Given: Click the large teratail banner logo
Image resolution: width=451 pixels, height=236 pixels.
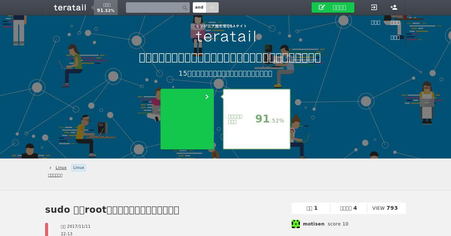Looking at the screenshot, I should point(226,36).
